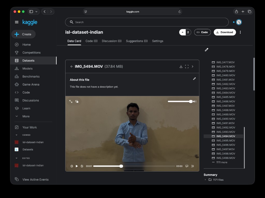Upvote the dataset
The width and height of the screenshot is (265, 198).
pos(182,32)
